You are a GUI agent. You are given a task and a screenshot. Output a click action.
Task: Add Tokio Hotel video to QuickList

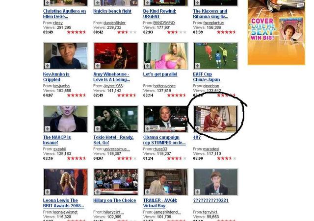[97, 128]
